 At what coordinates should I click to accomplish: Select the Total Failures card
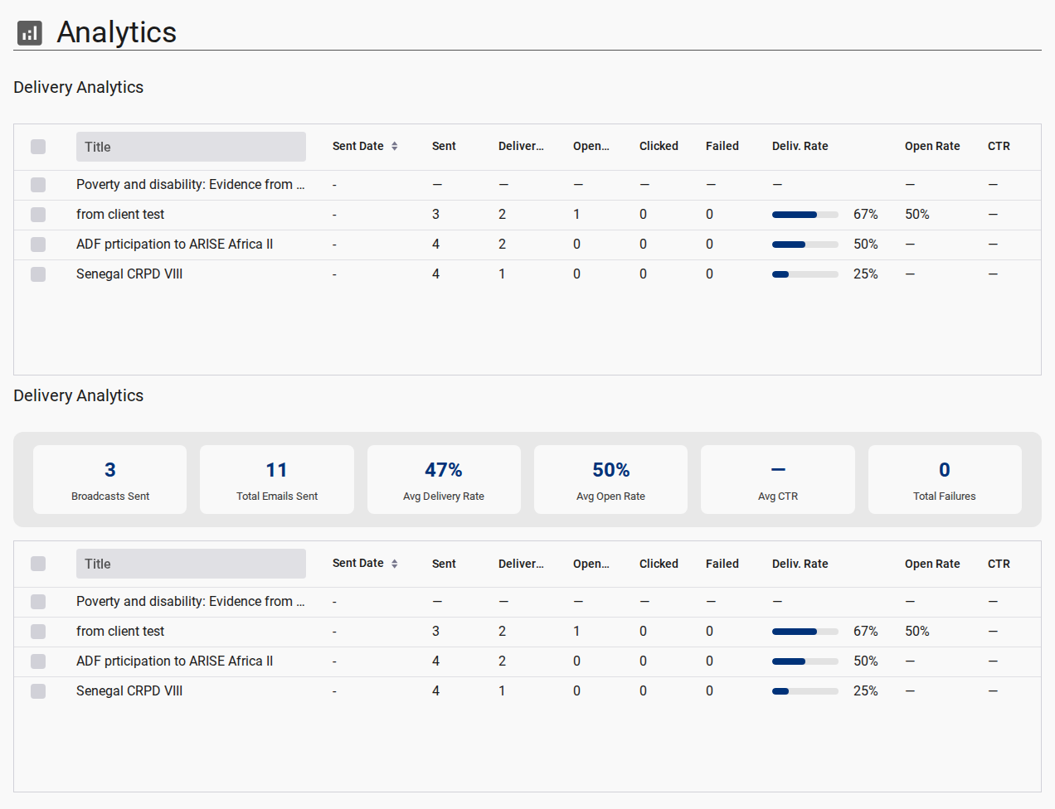click(x=945, y=480)
